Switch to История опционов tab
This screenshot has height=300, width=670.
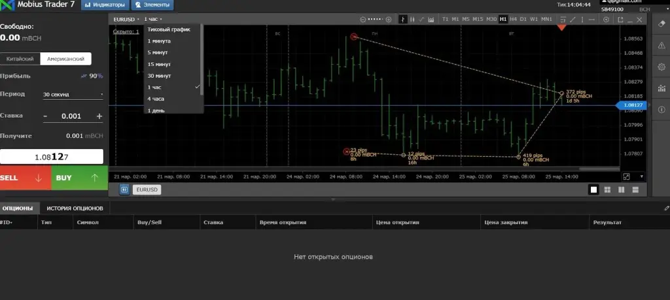coord(75,208)
